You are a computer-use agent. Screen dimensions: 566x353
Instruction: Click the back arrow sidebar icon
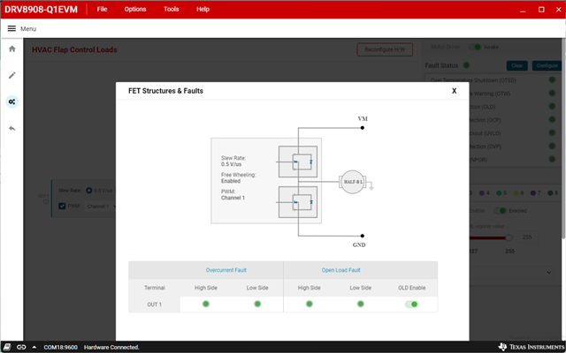(11, 128)
